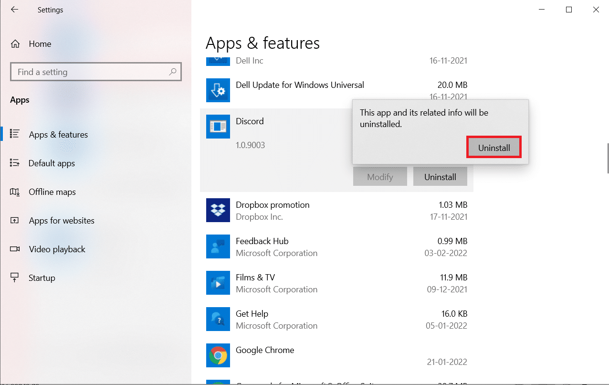Select the Default apps sidebar icon
Viewport: 609px width, 385px height.
15,163
